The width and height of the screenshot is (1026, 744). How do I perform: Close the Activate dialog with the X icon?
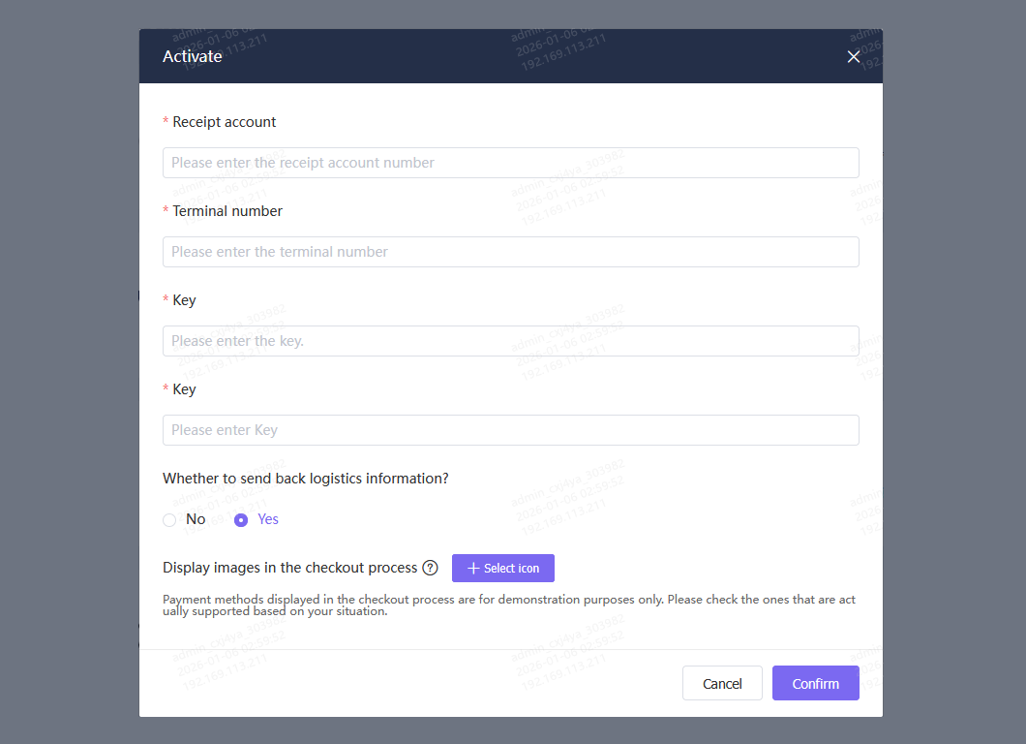point(854,57)
